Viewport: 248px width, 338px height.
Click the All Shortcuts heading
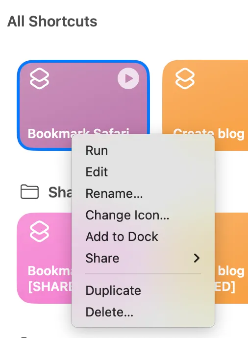(x=52, y=22)
